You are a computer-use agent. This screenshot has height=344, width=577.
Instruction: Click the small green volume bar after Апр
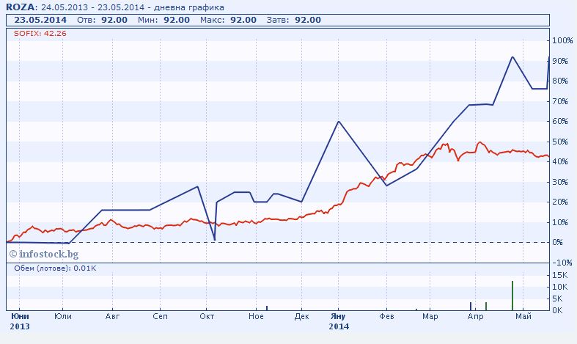pyautogui.click(x=486, y=307)
